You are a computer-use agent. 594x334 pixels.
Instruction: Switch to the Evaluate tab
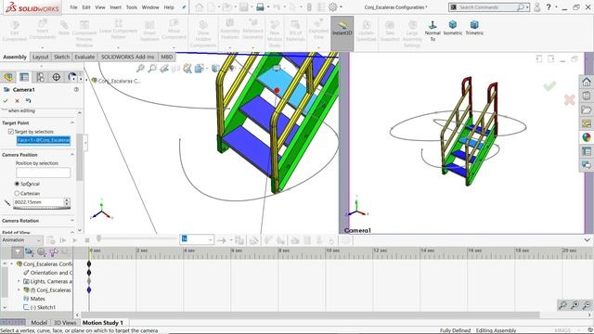84,57
